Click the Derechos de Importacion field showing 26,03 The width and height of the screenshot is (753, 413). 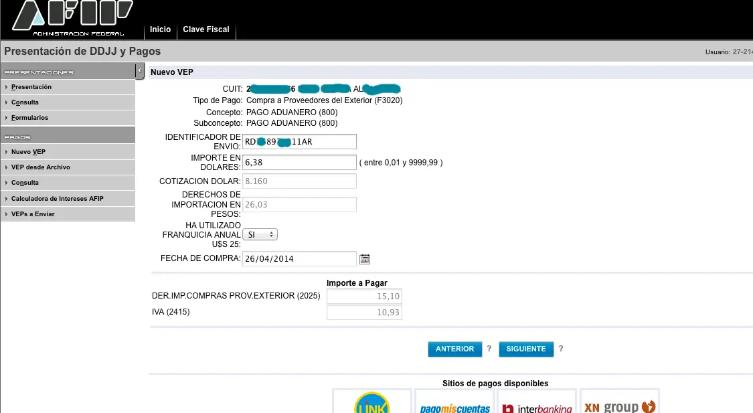[299, 205]
